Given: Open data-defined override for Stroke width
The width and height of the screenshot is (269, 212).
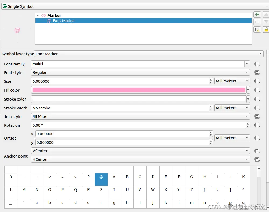Looking at the screenshot, I should click(x=257, y=108).
